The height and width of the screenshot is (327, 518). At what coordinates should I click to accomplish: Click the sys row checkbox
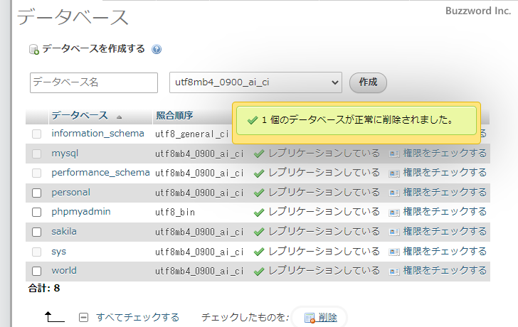(x=37, y=252)
